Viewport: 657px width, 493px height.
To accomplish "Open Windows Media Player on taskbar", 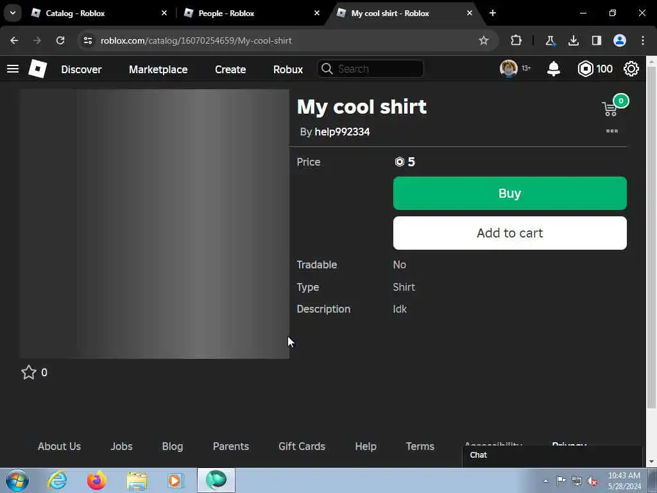I will tap(175, 480).
